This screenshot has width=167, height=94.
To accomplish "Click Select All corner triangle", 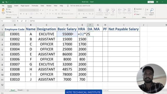I will tap(3, 25).
